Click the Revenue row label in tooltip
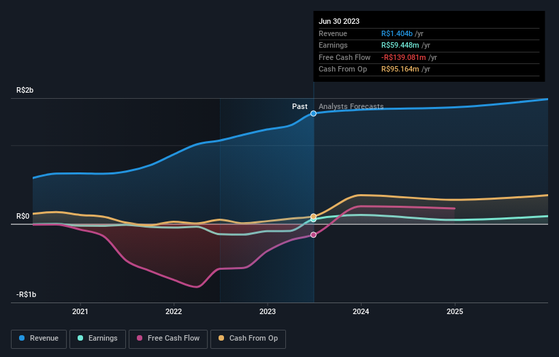Screen dimensions: 559x357 click(x=333, y=33)
